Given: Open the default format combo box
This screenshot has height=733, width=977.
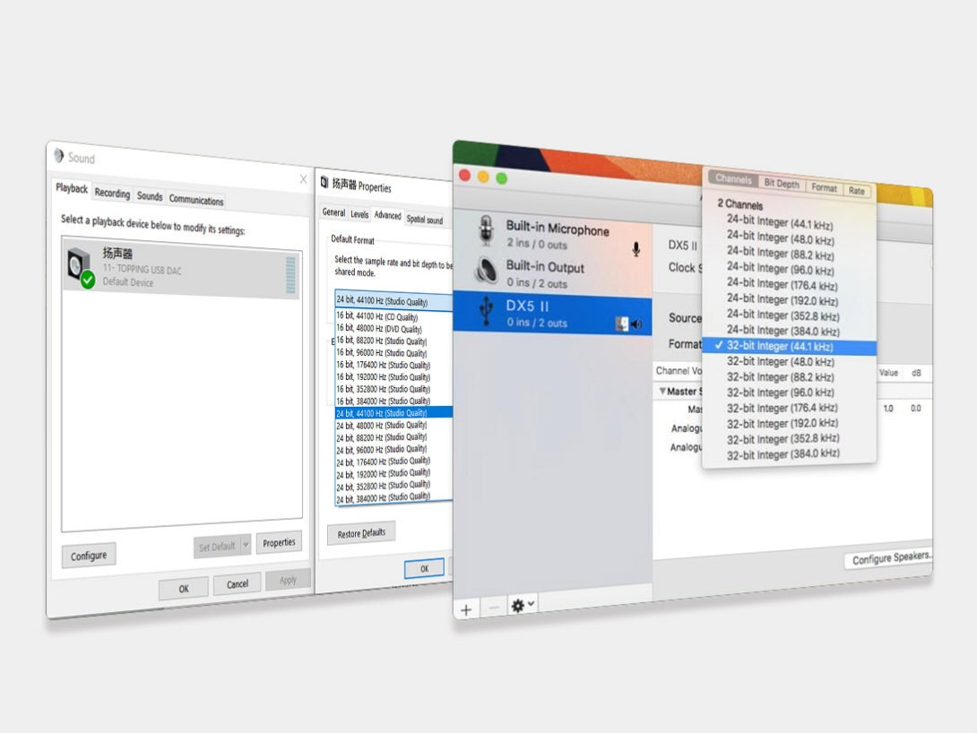Looking at the screenshot, I should click(393, 301).
